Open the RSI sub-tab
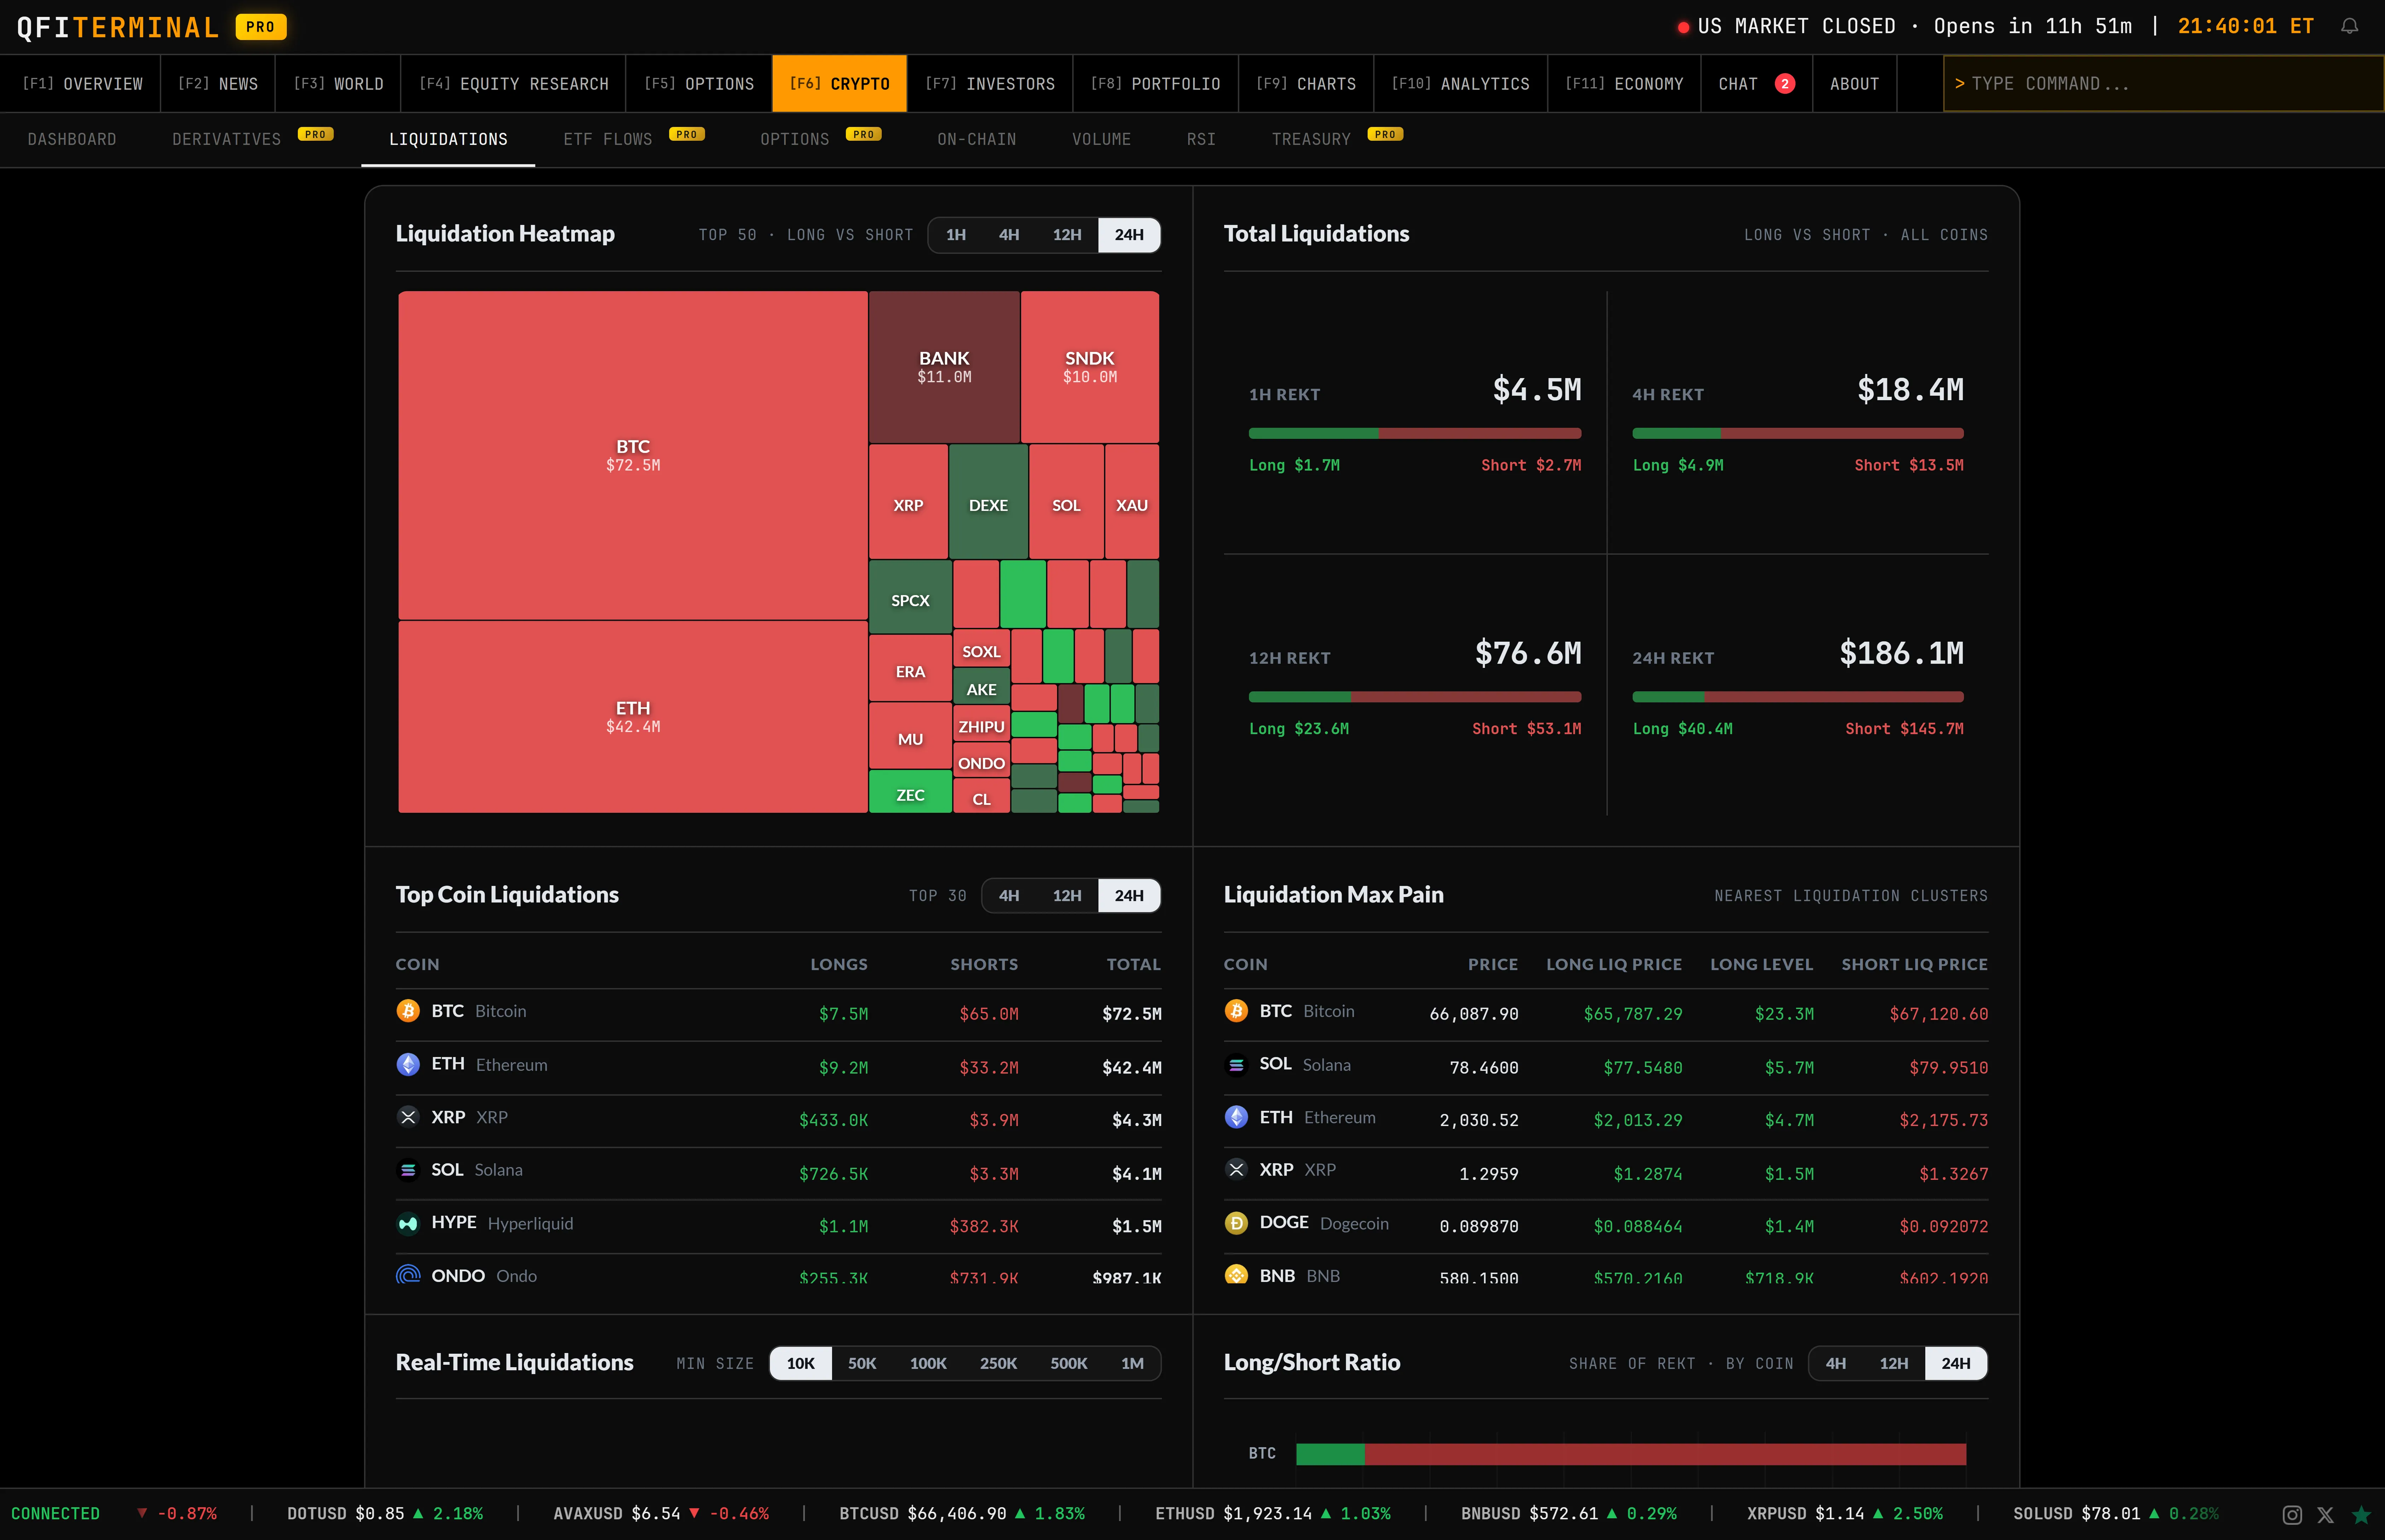 click(1201, 139)
